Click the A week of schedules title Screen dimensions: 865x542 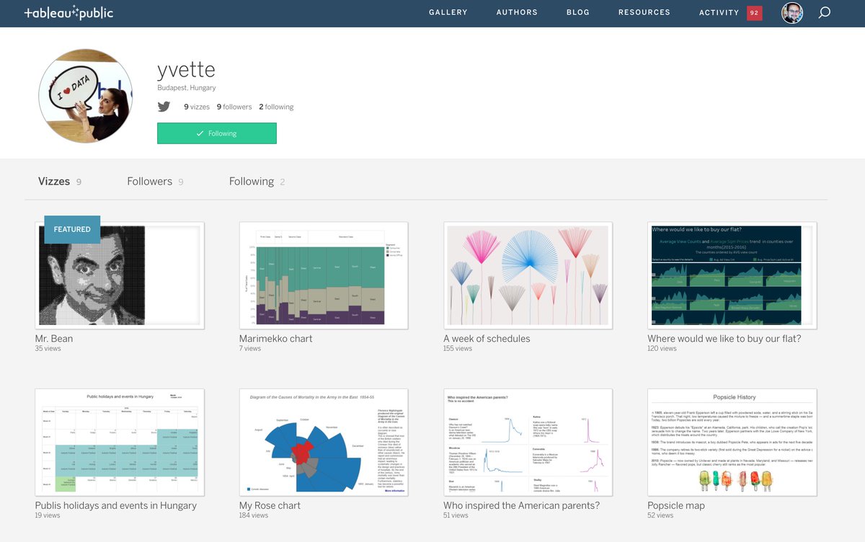487,339
